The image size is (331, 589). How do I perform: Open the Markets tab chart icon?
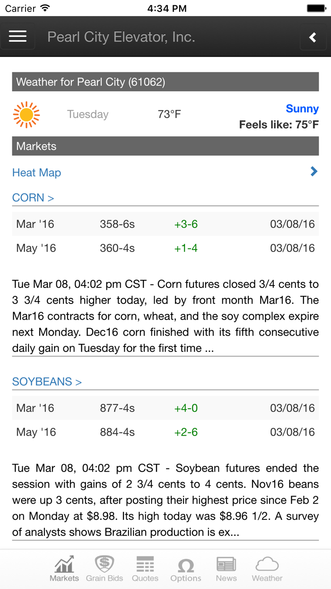click(64, 565)
